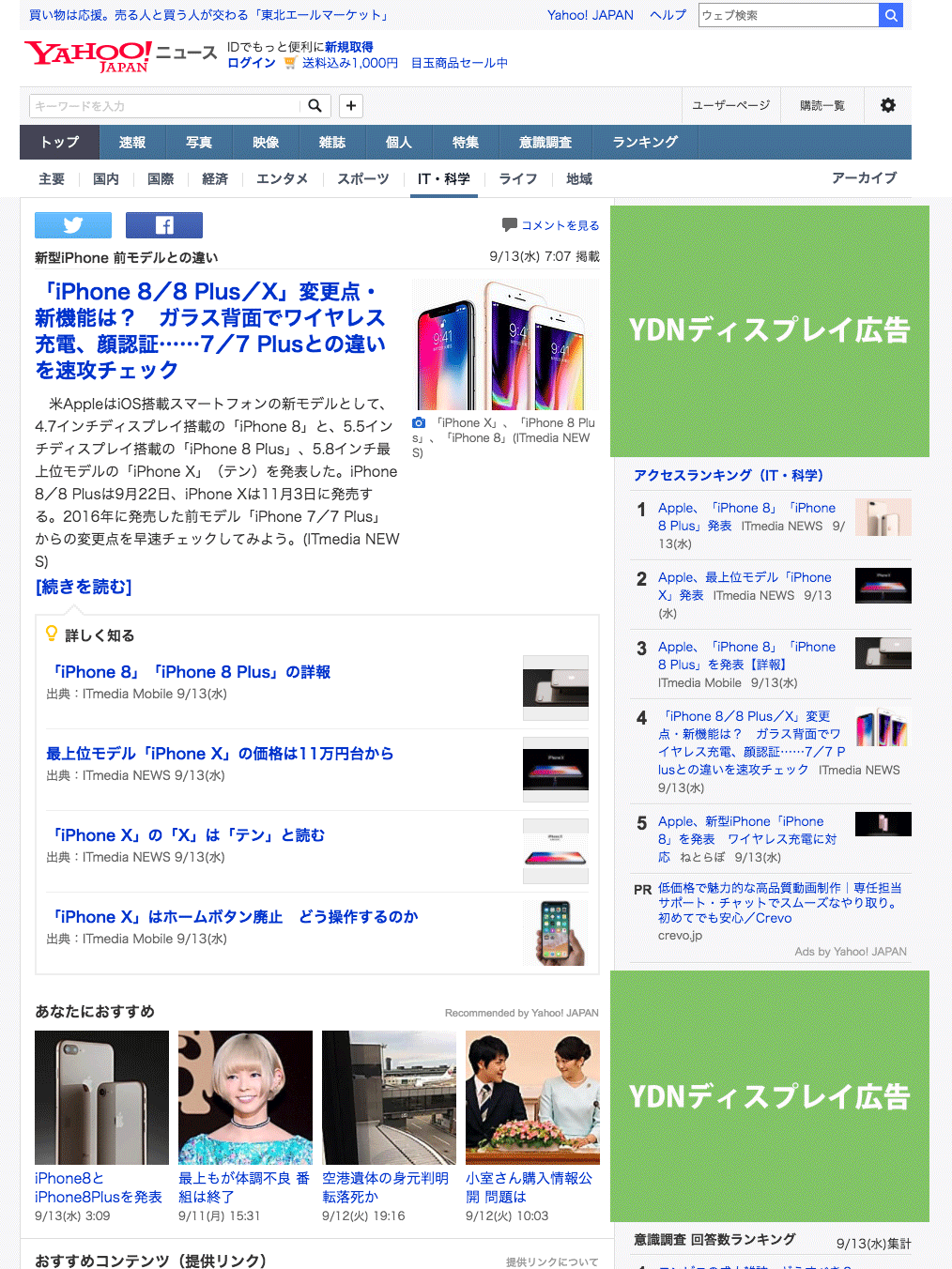Viewport: 952px width, 1269px height.
Task: Select the IT・科学 category
Action: coord(444,178)
